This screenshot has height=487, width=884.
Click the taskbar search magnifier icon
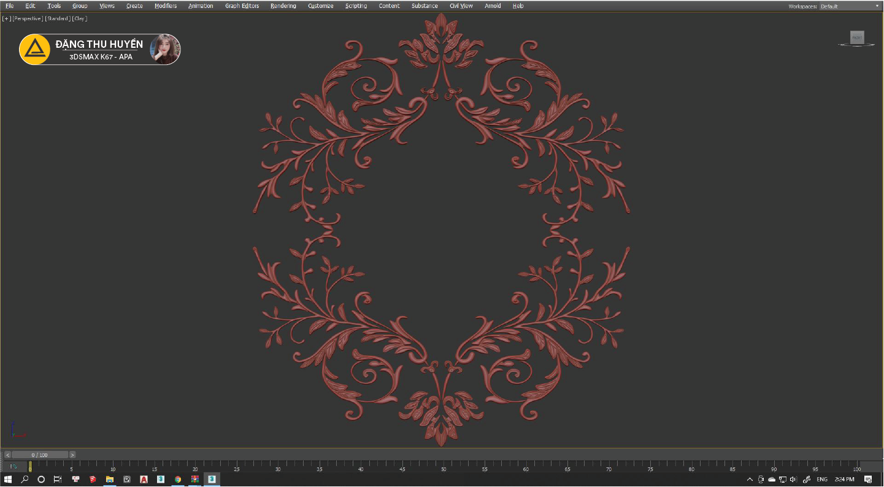[x=25, y=479]
